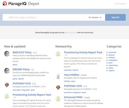The width and height of the screenshot is (129, 108).
Task: Select integration category in Categories list
Action: pos(113,60)
